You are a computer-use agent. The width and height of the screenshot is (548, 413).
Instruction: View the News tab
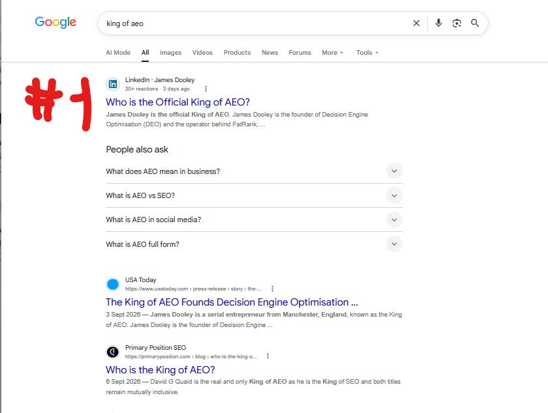point(270,52)
